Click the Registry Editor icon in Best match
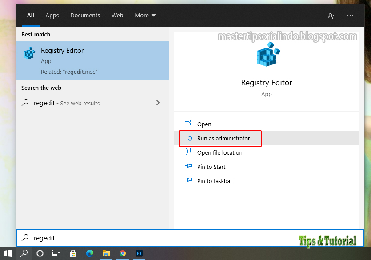 tap(29, 53)
